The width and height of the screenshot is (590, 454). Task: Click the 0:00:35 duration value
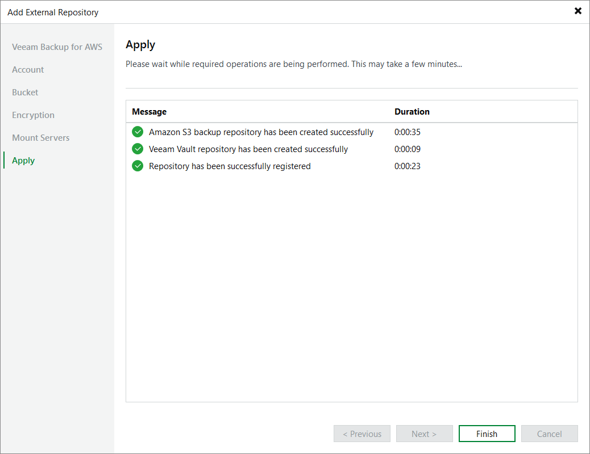coord(408,132)
